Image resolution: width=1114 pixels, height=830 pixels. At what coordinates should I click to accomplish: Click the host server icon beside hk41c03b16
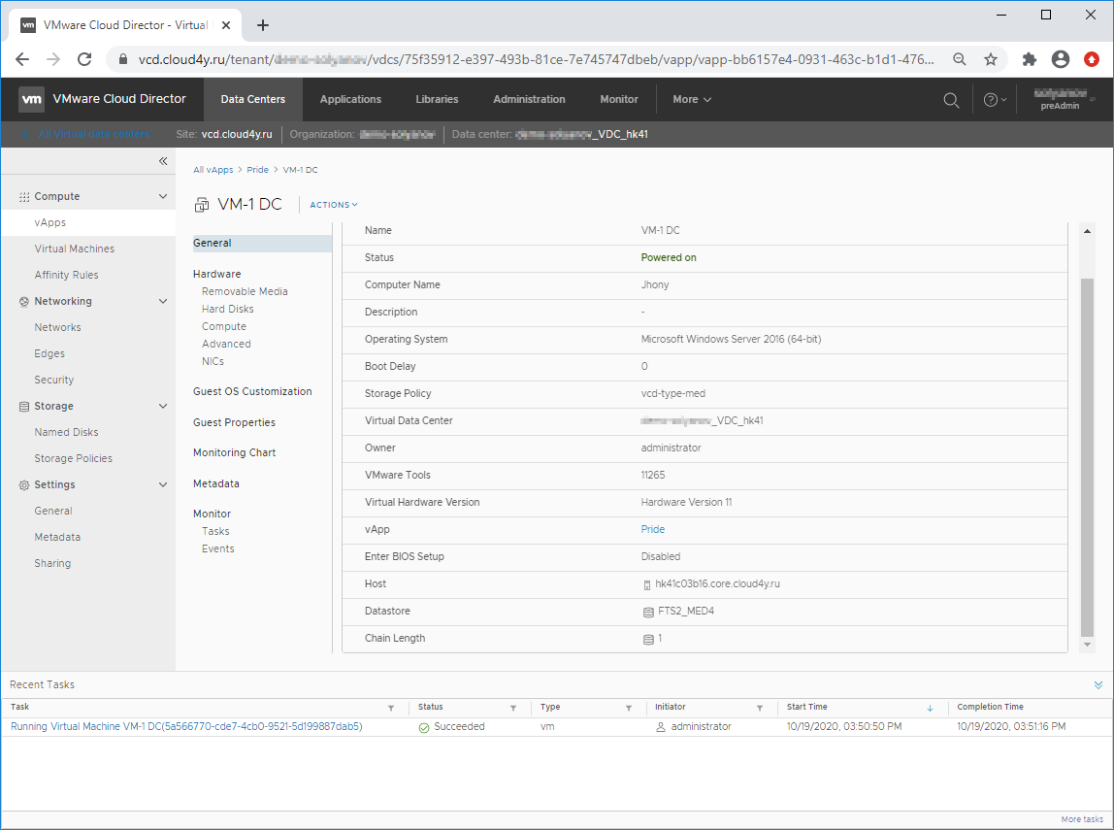coord(646,584)
